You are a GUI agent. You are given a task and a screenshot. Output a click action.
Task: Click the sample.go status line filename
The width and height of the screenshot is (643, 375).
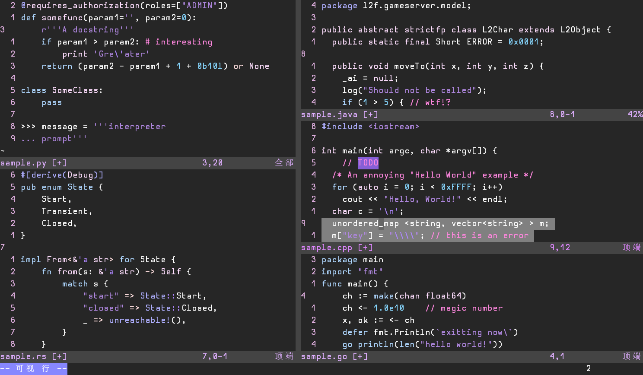pos(324,356)
